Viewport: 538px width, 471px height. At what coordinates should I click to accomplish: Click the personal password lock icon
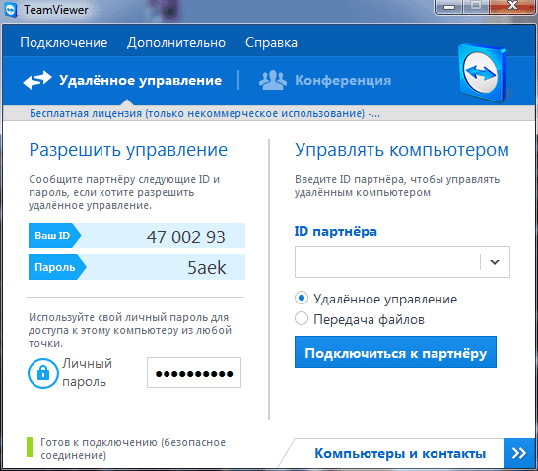pyautogui.click(x=43, y=373)
